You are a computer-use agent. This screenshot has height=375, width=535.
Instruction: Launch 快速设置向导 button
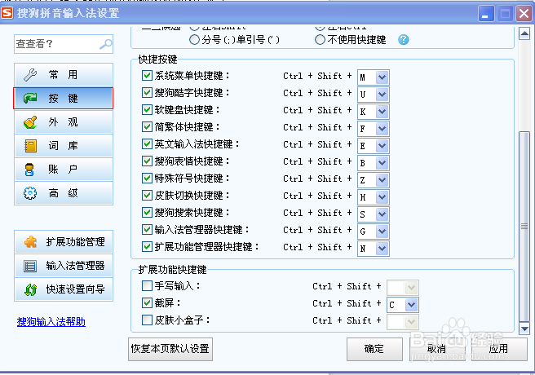tap(64, 289)
